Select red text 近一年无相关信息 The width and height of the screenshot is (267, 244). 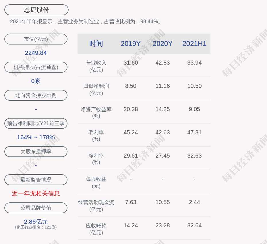[x=36, y=193]
